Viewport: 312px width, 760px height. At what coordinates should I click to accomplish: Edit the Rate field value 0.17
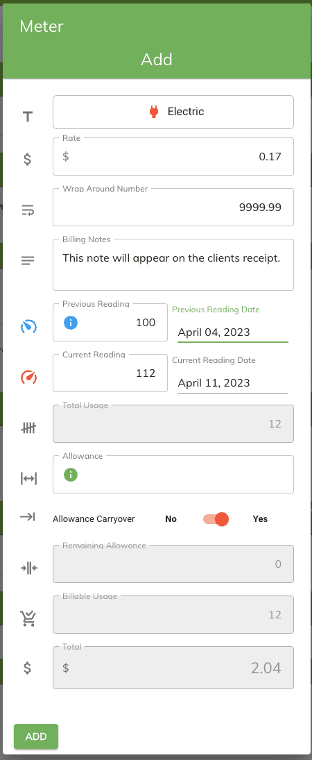click(x=173, y=157)
